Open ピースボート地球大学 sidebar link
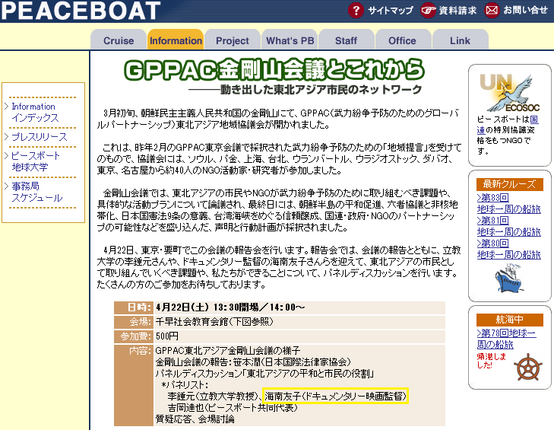Screen dimensions: 554x430 pyautogui.click(x=36, y=161)
